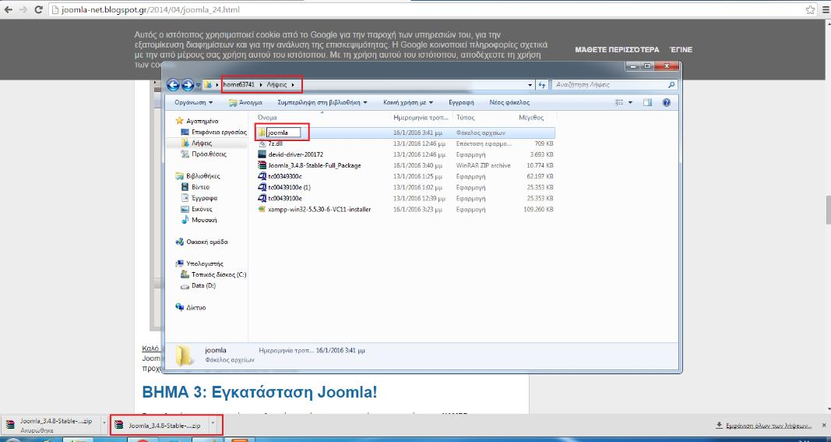Open the recent locations arrow beside Explorer forward
Image resolution: width=831 pixels, height=442 pixels.
point(199,85)
